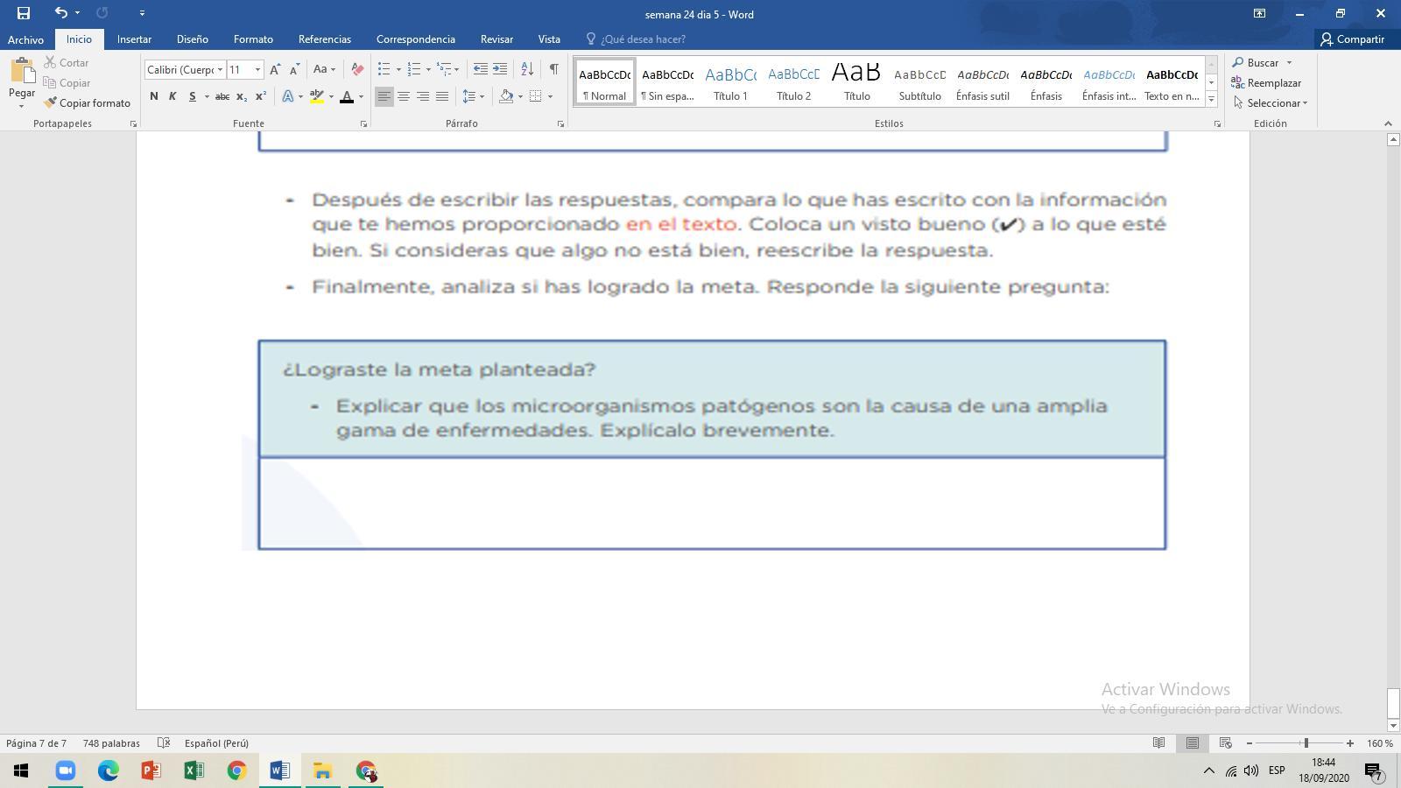Image resolution: width=1401 pixels, height=788 pixels.
Task: Increase paragraph indent
Action: (x=500, y=69)
